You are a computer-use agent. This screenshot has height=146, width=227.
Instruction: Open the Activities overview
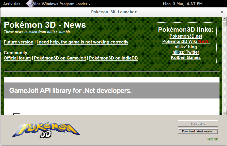click(12, 4)
